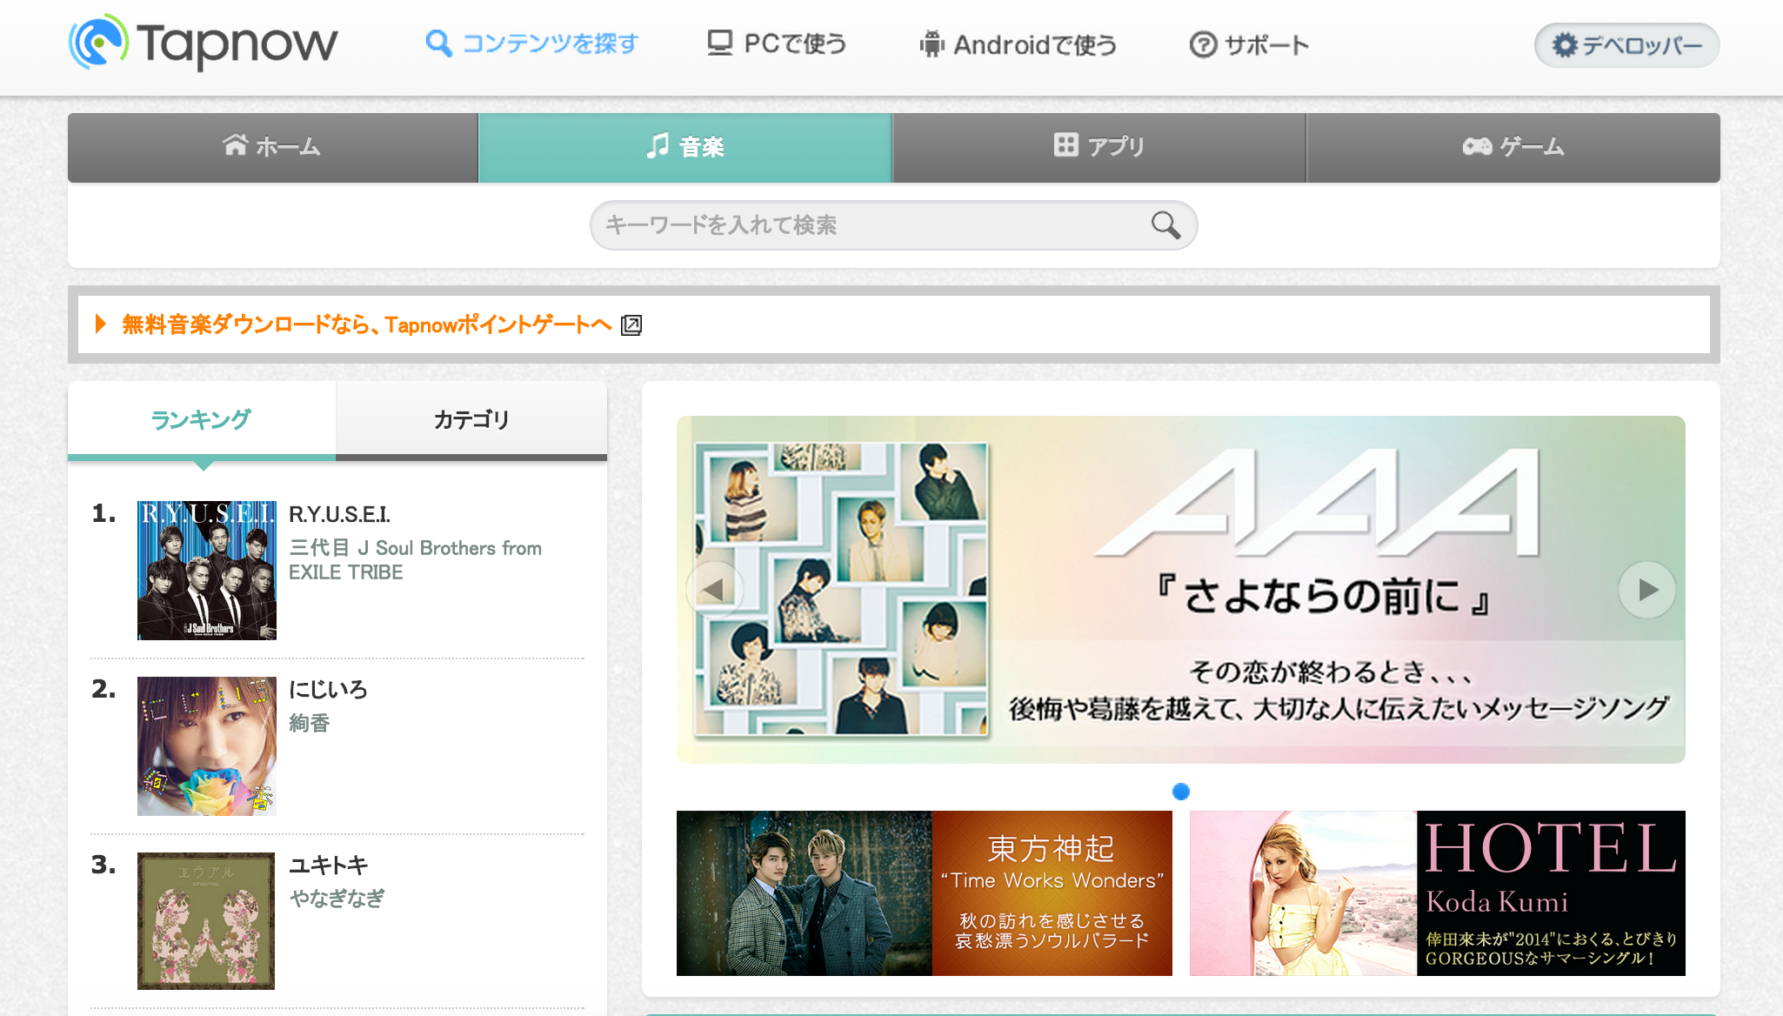Image resolution: width=1783 pixels, height=1016 pixels.
Task: Click the keyword search input field
Action: coord(870,225)
